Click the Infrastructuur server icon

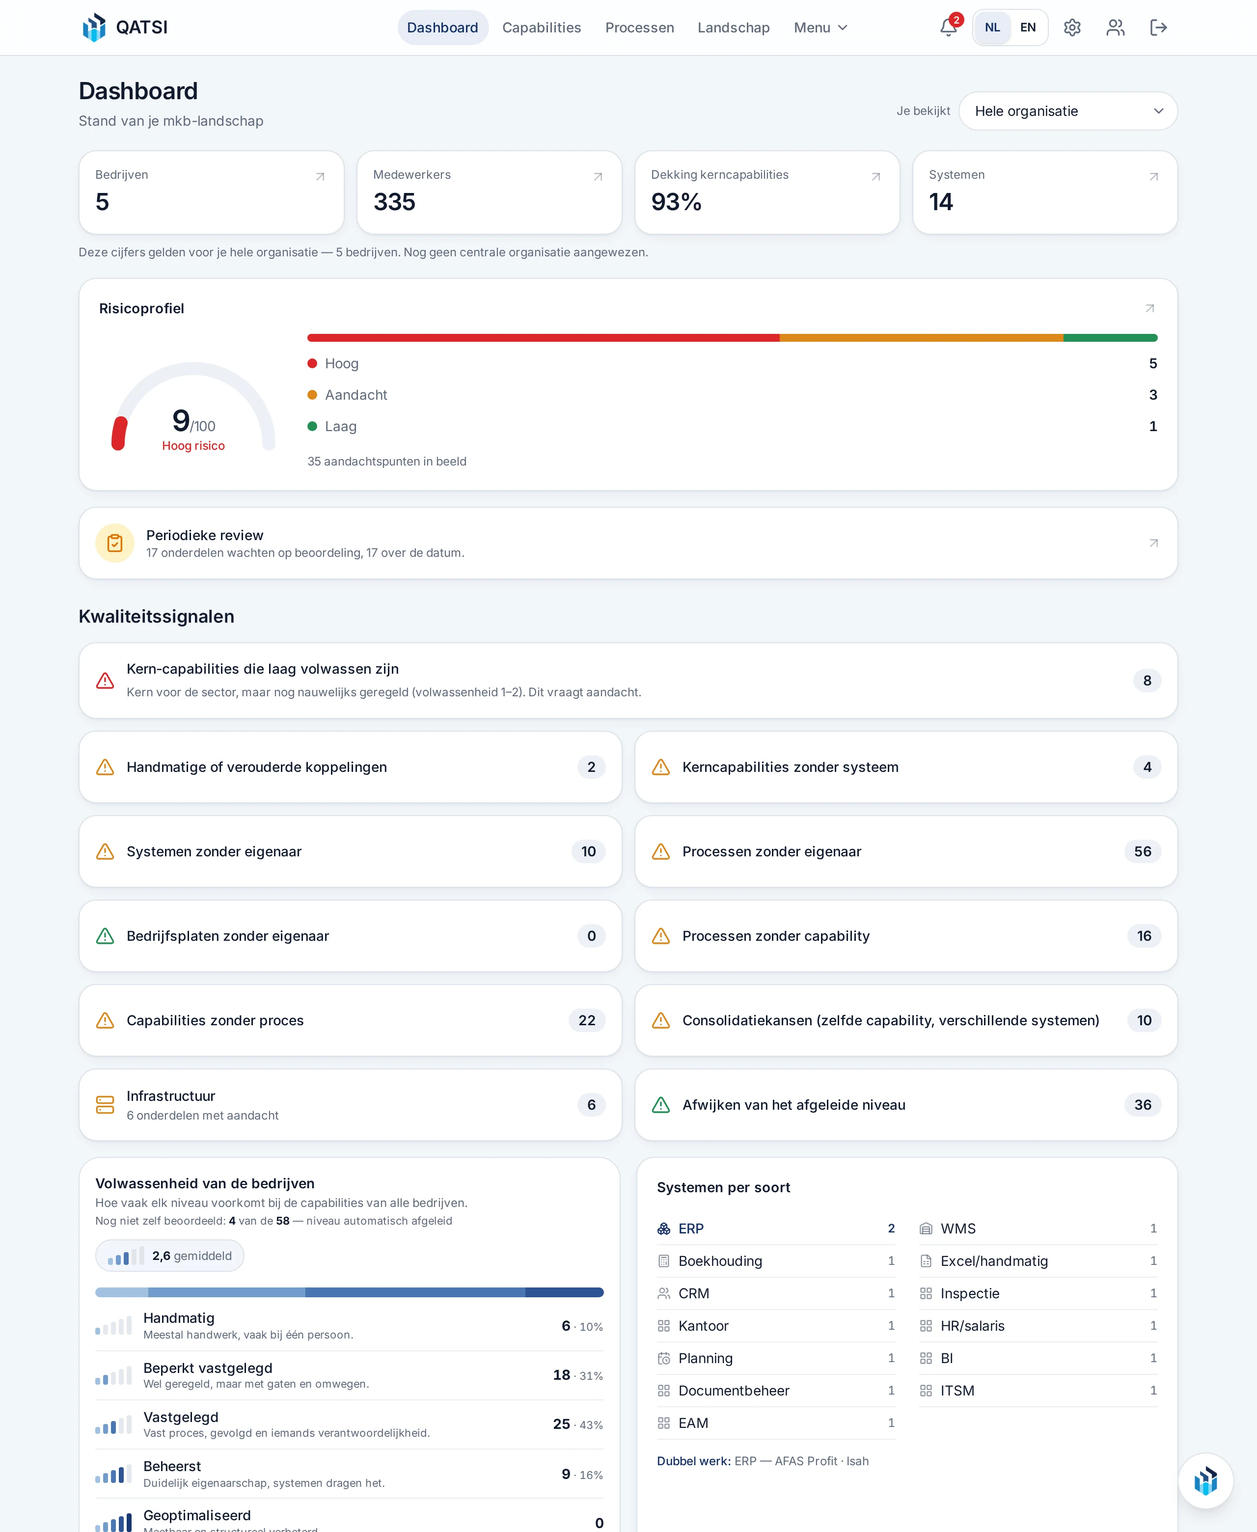click(x=105, y=1105)
